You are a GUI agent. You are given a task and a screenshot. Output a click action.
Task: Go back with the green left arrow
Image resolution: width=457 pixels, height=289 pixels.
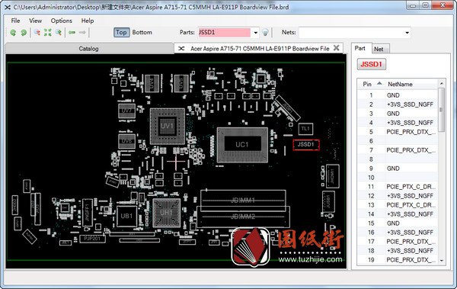(72, 32)
